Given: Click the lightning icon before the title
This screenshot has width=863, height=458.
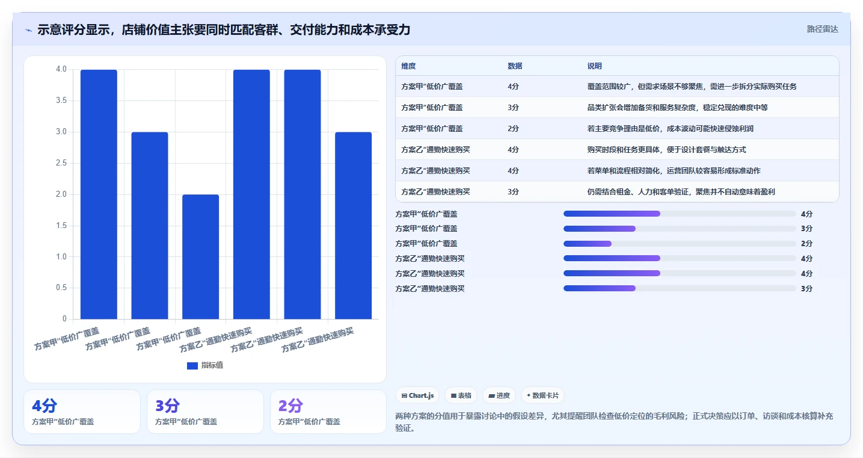Looking at the screenshot, I should (29, 30).
